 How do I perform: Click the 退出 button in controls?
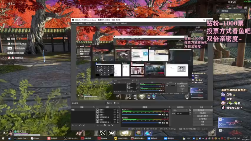[x=203, y=124]
